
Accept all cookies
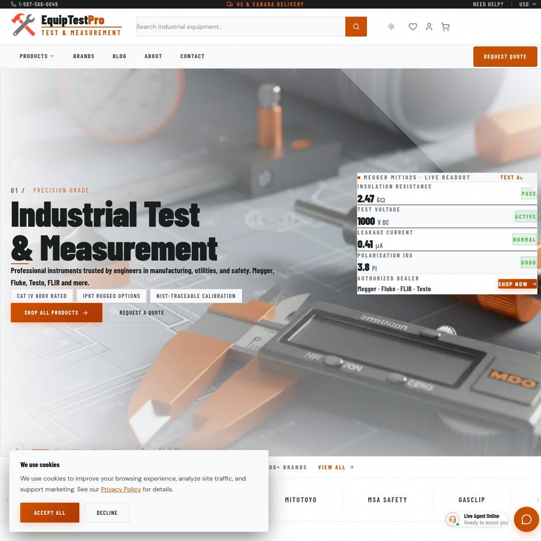[50, 513]
